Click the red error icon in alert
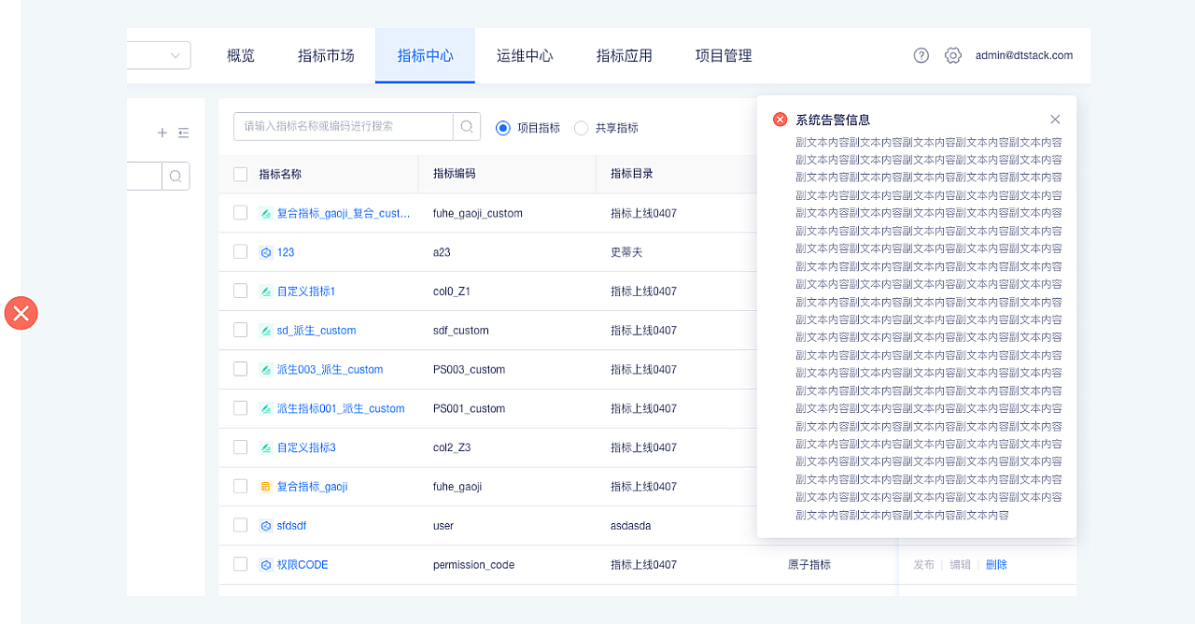This screenshot has height=624, width=1195. [x=780, y=120]
